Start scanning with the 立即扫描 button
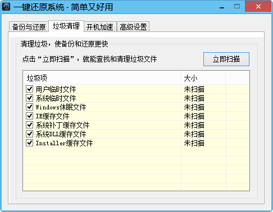273x212 pixels. 226,59
